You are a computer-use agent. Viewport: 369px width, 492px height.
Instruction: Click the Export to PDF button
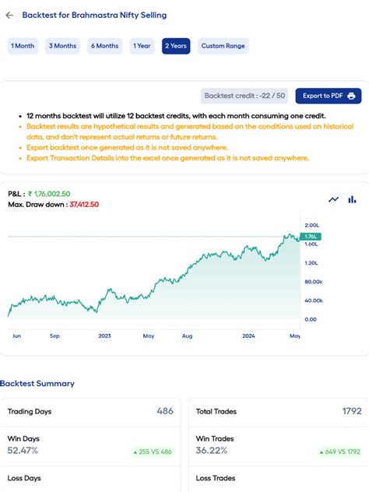coord(329,96)
